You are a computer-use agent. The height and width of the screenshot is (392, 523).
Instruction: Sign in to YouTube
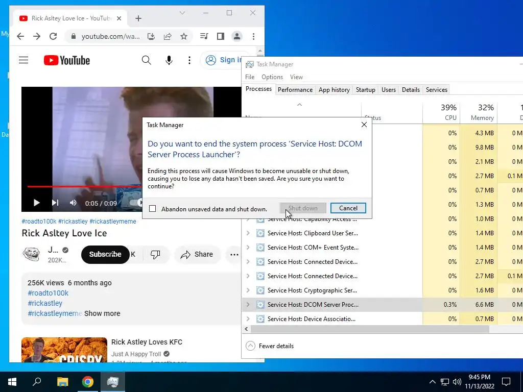tap(224, 60)
